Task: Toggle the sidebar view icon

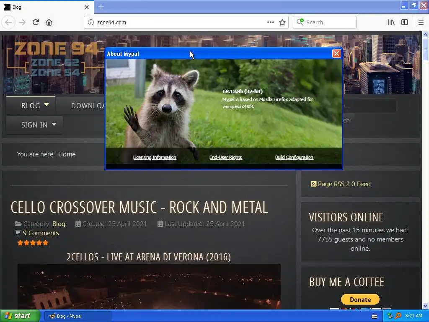Action: pyautogui.click(x=405, y=23)
